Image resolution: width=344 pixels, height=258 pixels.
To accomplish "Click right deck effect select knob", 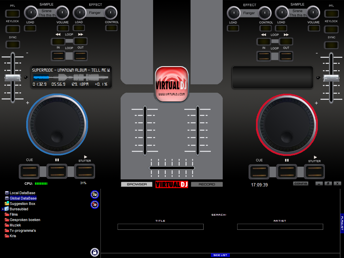I will pos(234,13).
